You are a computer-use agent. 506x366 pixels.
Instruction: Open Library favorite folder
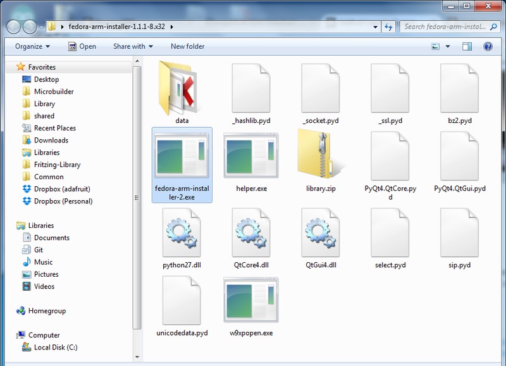click(x=44, y=104)
